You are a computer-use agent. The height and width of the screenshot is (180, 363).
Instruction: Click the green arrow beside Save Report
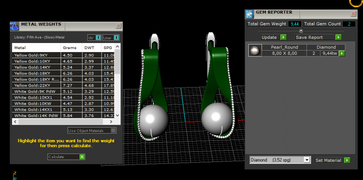coord(338,37)
